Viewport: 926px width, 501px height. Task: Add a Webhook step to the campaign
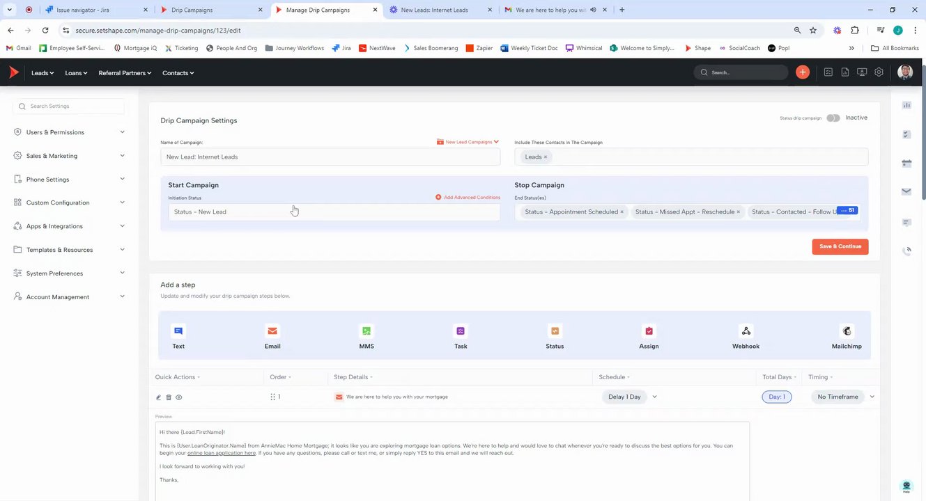point(746,337)
